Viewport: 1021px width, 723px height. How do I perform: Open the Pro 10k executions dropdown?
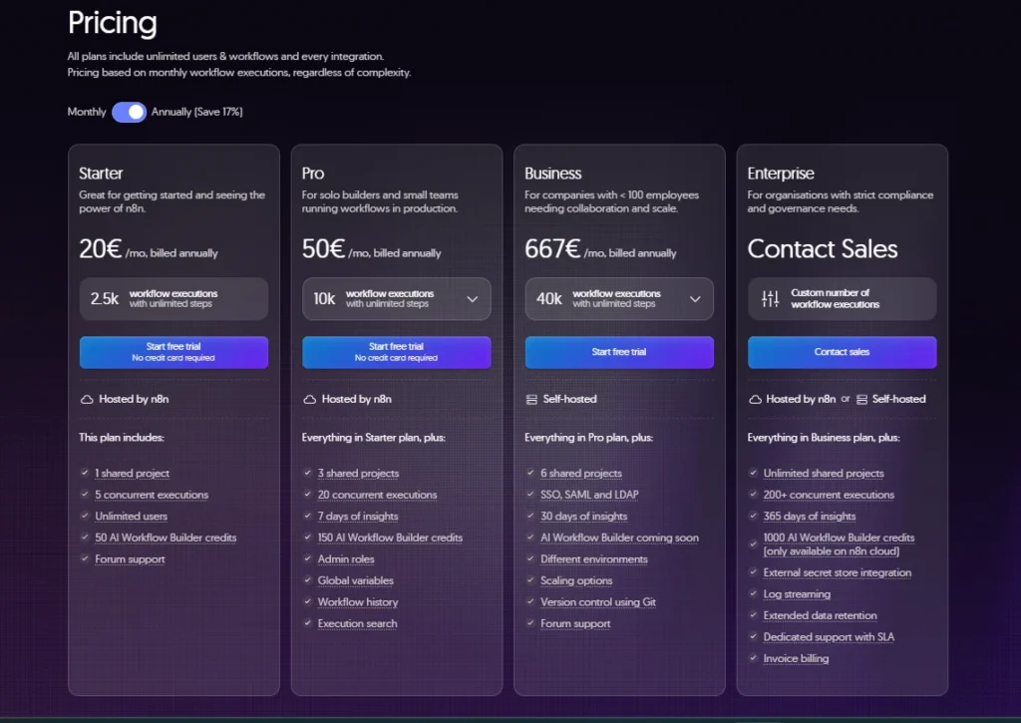click(x=397, y=299)
